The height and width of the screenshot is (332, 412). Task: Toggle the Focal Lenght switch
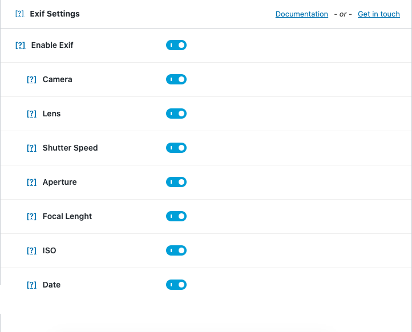click(176, 216)
